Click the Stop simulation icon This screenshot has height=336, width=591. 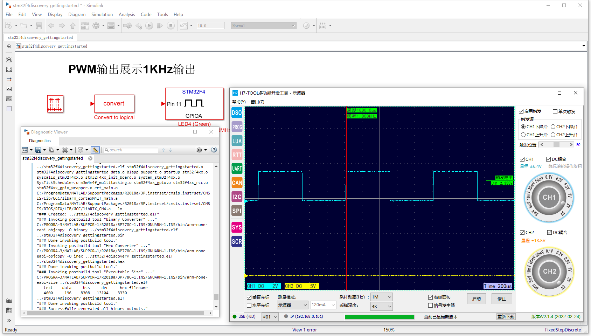pos(171,26)
